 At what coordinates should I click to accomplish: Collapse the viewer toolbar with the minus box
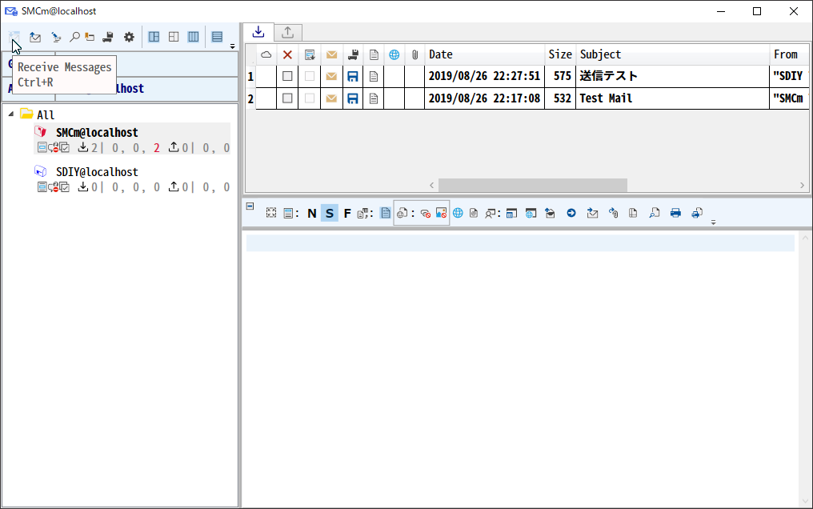click(250, 206)
